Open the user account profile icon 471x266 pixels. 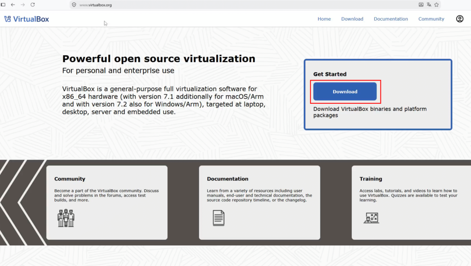point(460,19)
